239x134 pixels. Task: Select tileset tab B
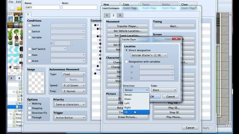click(19, 79)
